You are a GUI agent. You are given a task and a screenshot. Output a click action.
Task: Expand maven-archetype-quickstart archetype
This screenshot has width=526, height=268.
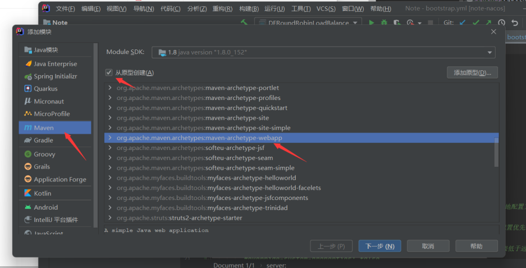(x=110, y=108)
